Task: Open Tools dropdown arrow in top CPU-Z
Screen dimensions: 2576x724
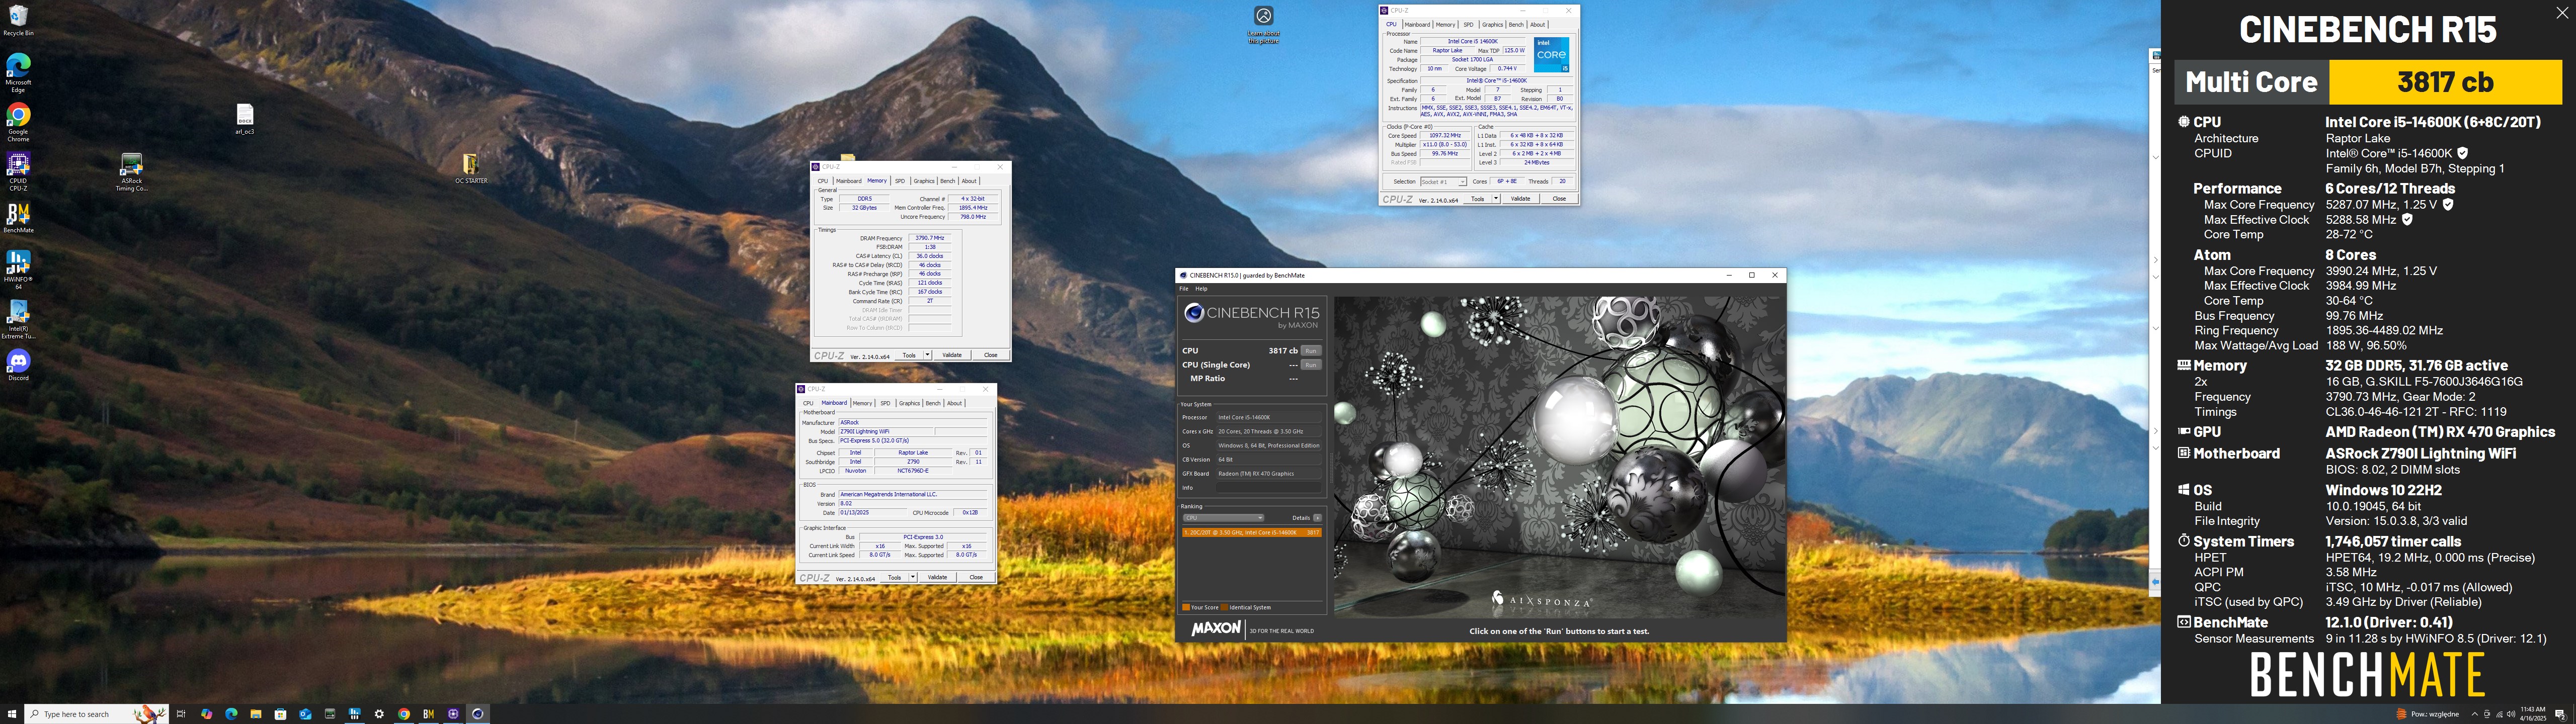Action: pos(1496,199)
